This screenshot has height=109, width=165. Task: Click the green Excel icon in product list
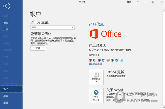pyautogui.click(x=95, y=60)
